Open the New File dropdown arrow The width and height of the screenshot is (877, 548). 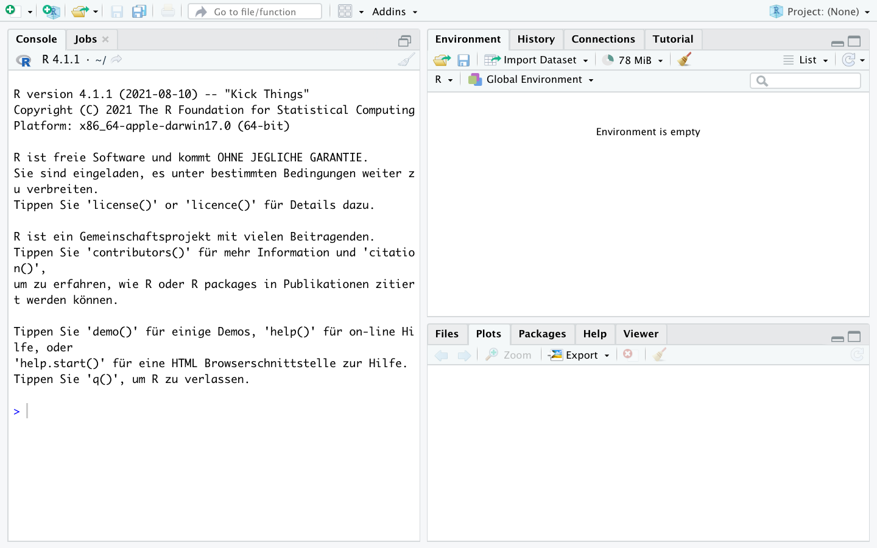(x=30, y=12)
